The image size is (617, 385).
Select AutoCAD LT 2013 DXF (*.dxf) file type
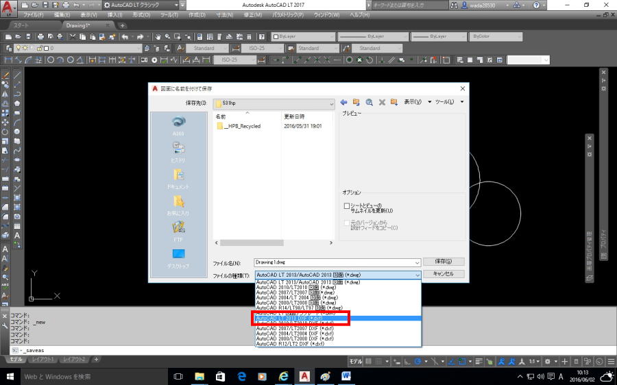click(x=338, y=318)
